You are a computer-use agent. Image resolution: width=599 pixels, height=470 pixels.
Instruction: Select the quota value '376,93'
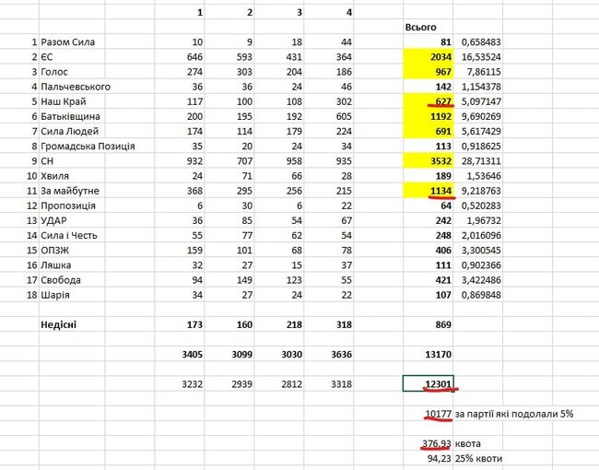[437, 443]
